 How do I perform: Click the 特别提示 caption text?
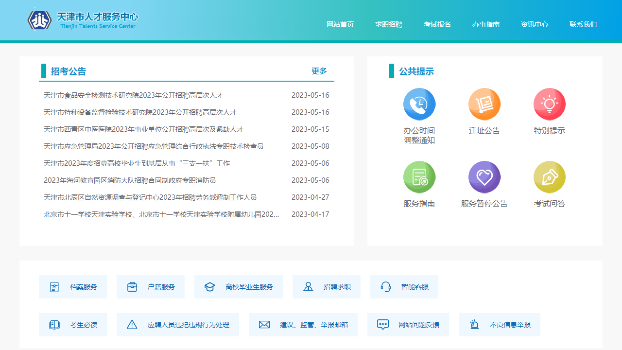click(550, 131)
